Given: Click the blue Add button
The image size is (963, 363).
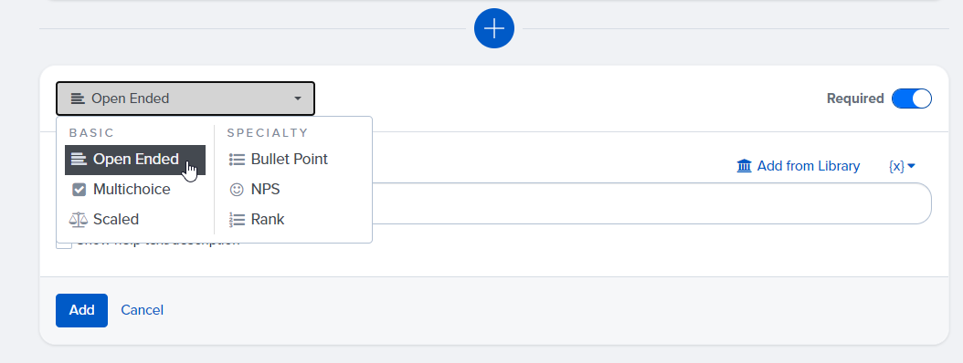Looking at the screenshot, I should (x=81, y=310).
